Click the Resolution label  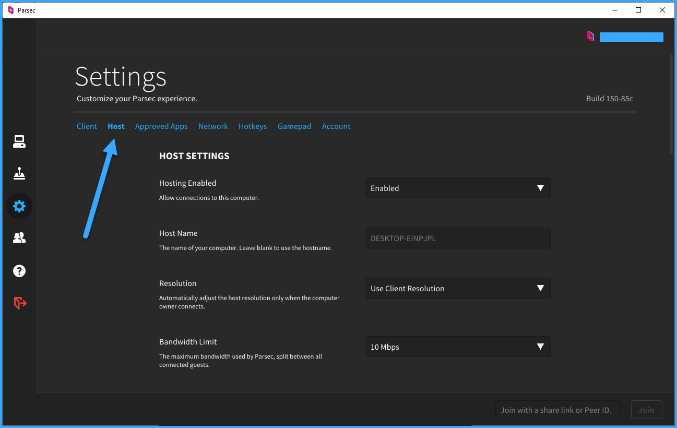point(177,283)
